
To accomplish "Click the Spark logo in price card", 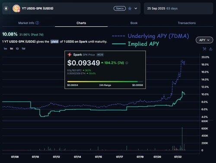I will point(70,54).
